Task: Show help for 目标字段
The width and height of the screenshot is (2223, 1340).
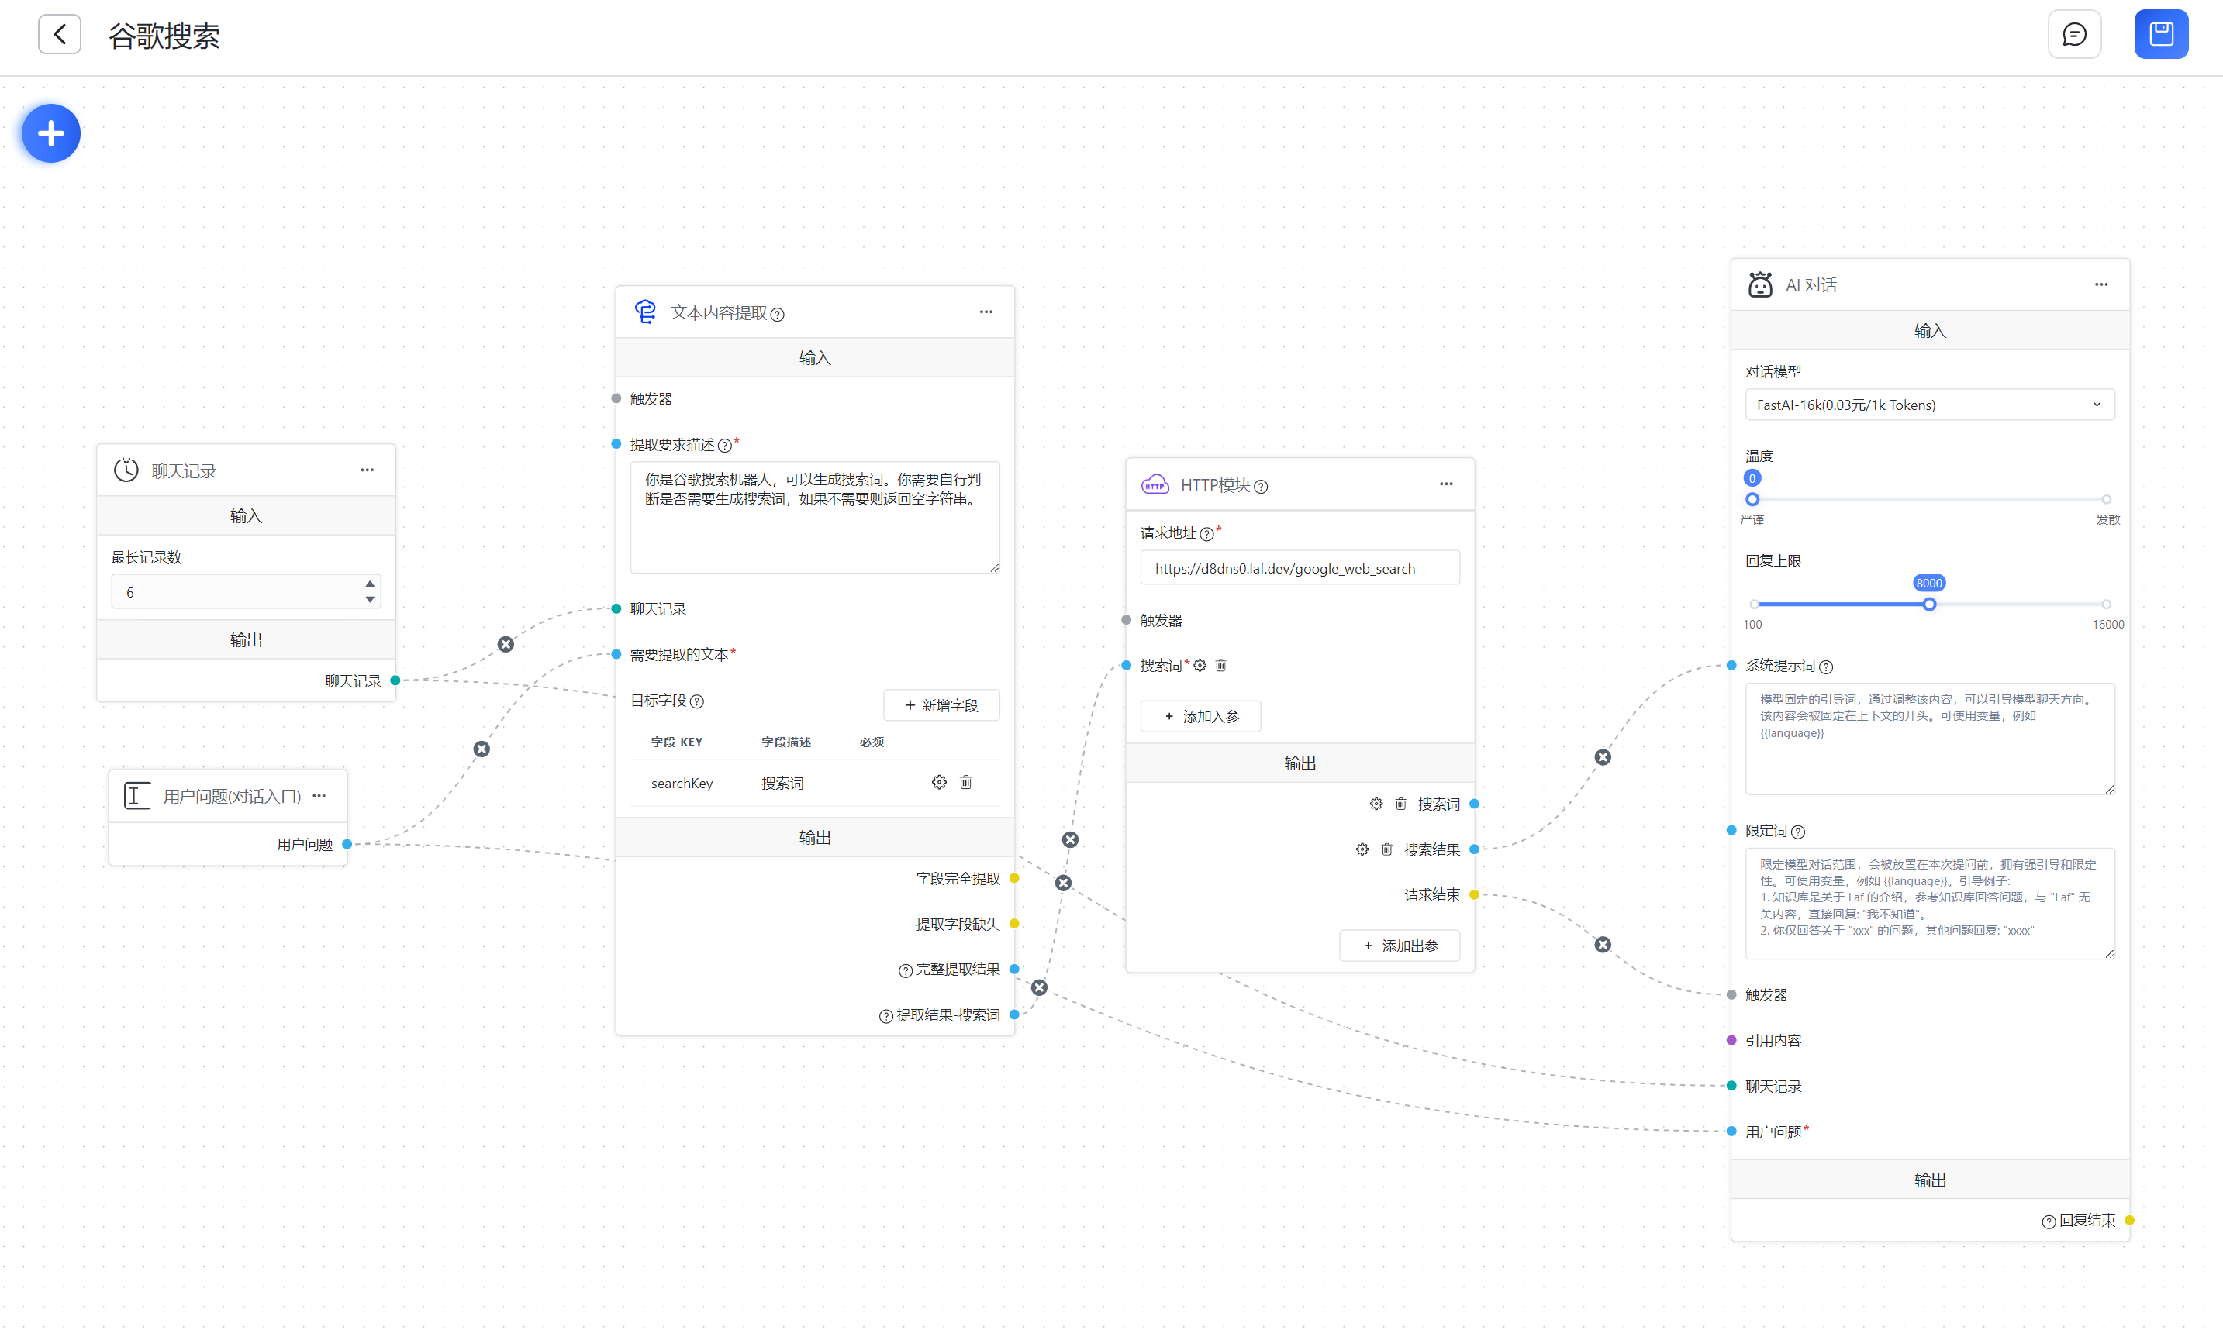Action: click(696, 701)
